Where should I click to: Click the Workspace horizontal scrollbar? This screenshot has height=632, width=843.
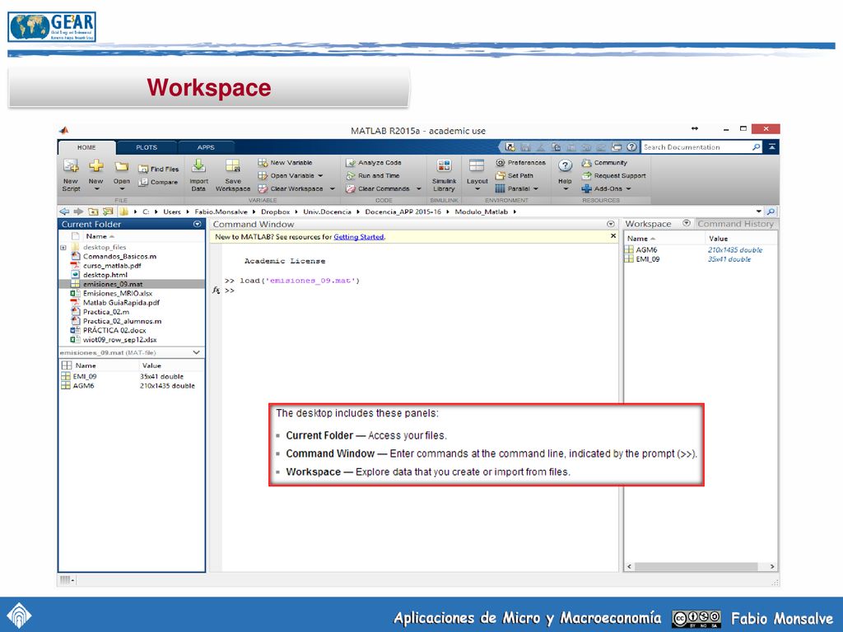click(696, 566)
